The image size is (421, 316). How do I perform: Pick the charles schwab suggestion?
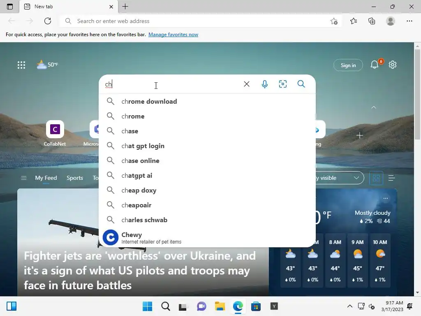(x=207, y=220)
